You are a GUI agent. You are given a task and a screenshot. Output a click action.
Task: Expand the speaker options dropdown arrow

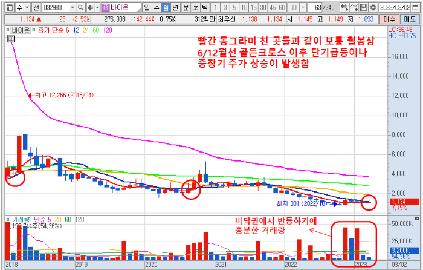(98, 8)
